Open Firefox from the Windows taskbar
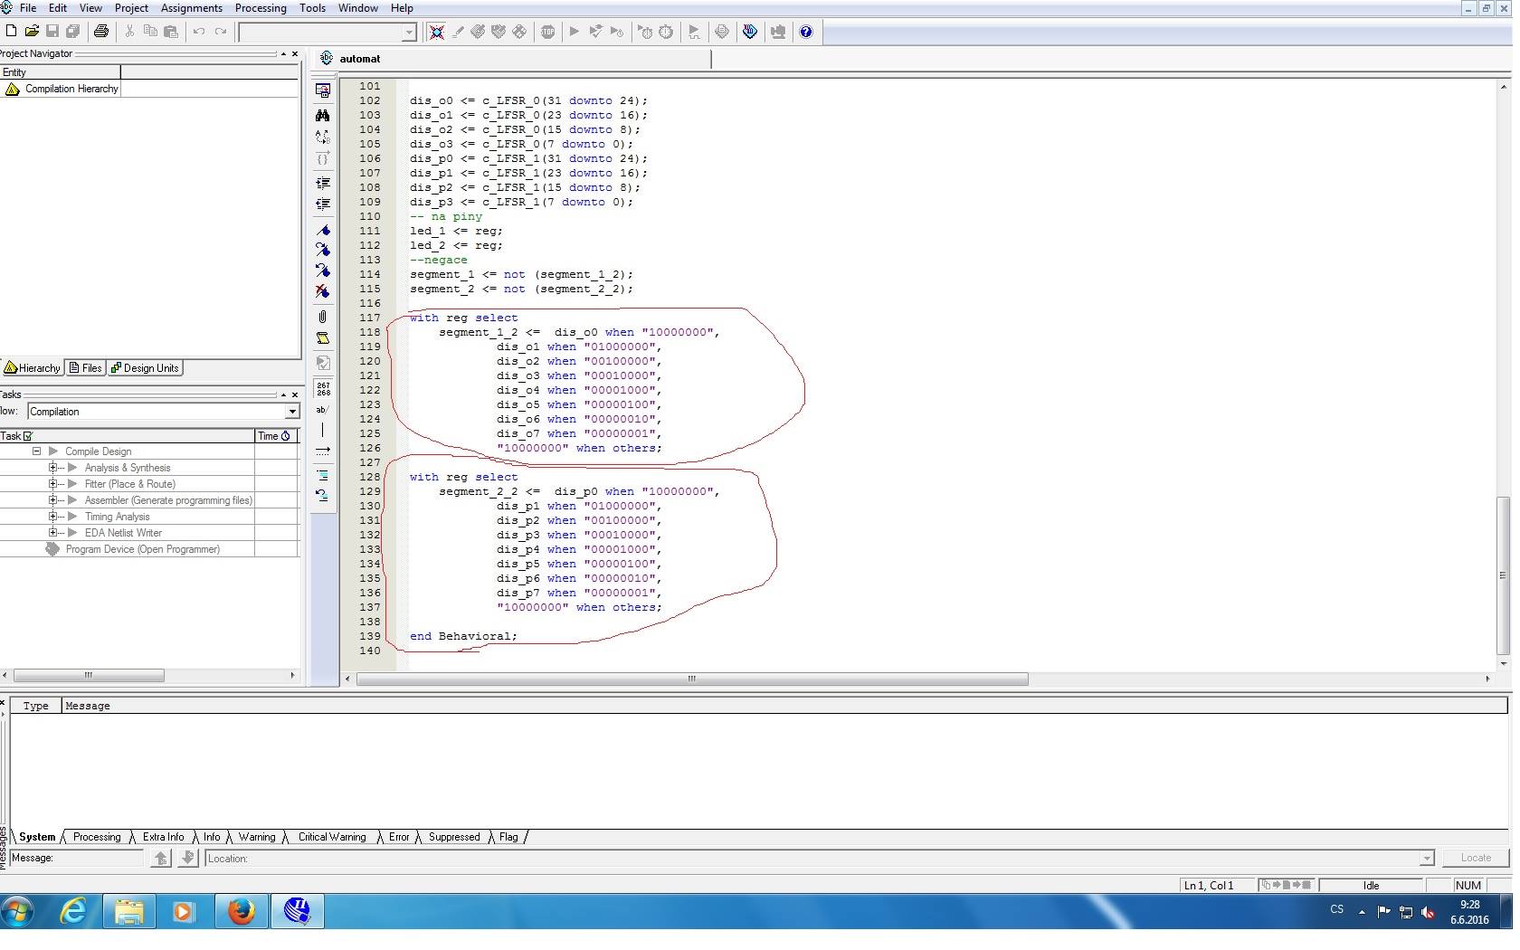The image size is (1520, 950). (241, 911)
